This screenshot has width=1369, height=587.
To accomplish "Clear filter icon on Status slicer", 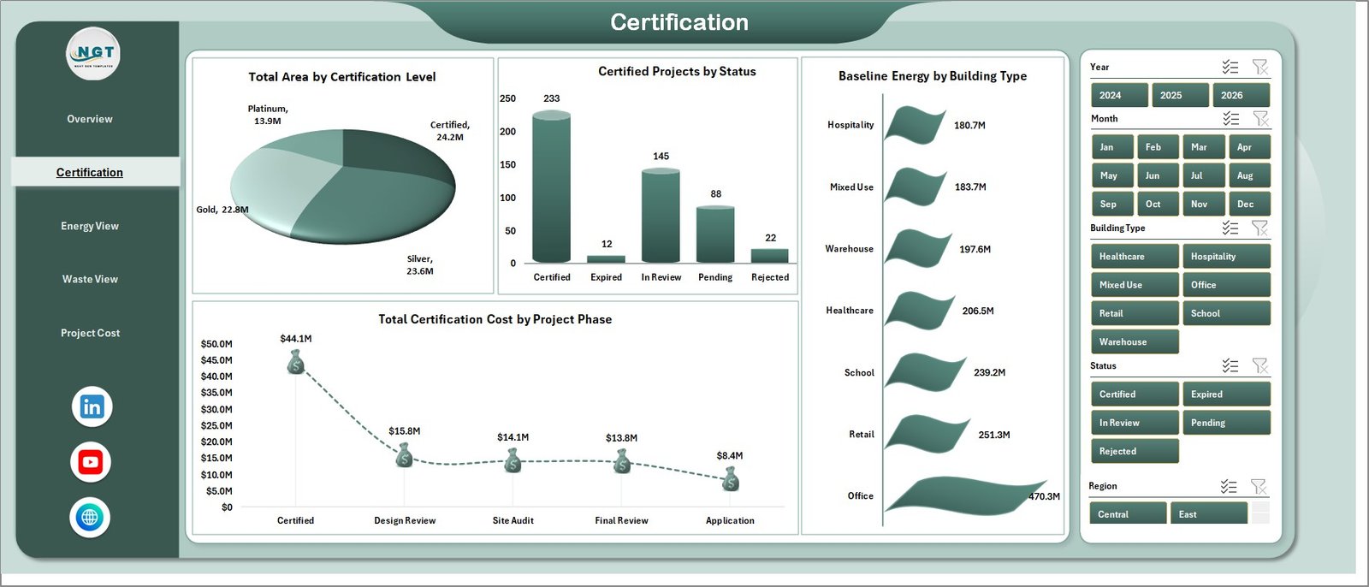I will (1259, 365).
